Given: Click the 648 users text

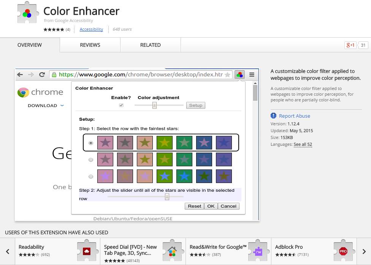Looking at the screenshot, I should 122,29.
